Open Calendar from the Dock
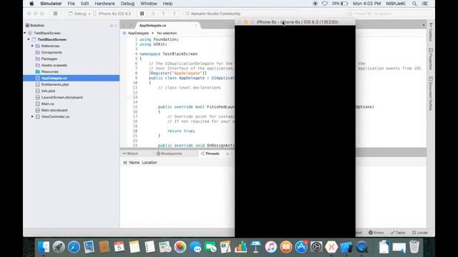 click(120, 247)
